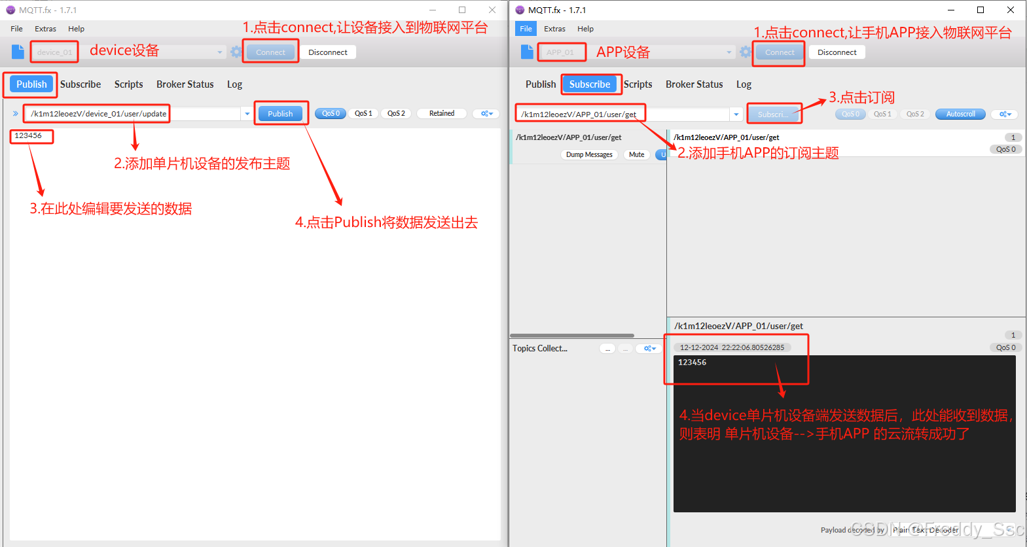Click the Topics Collect... panel title
The width and height of the screenshot is (1027, 547).
pos(540,348)
